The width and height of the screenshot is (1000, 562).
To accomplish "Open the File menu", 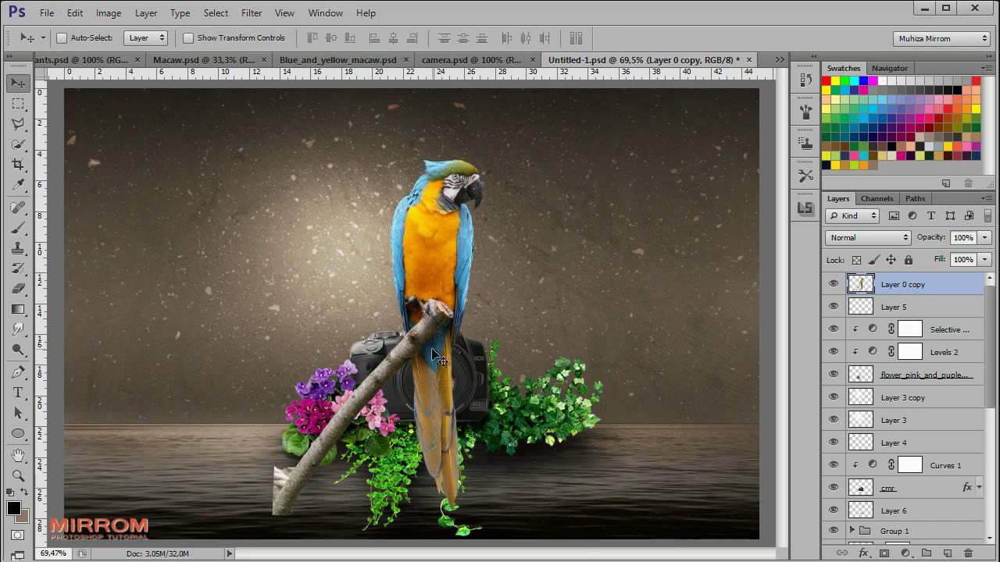I will tap(47, 13).
